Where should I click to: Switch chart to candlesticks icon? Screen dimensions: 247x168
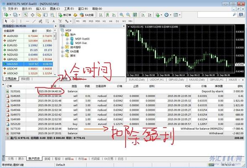point(108,15)
